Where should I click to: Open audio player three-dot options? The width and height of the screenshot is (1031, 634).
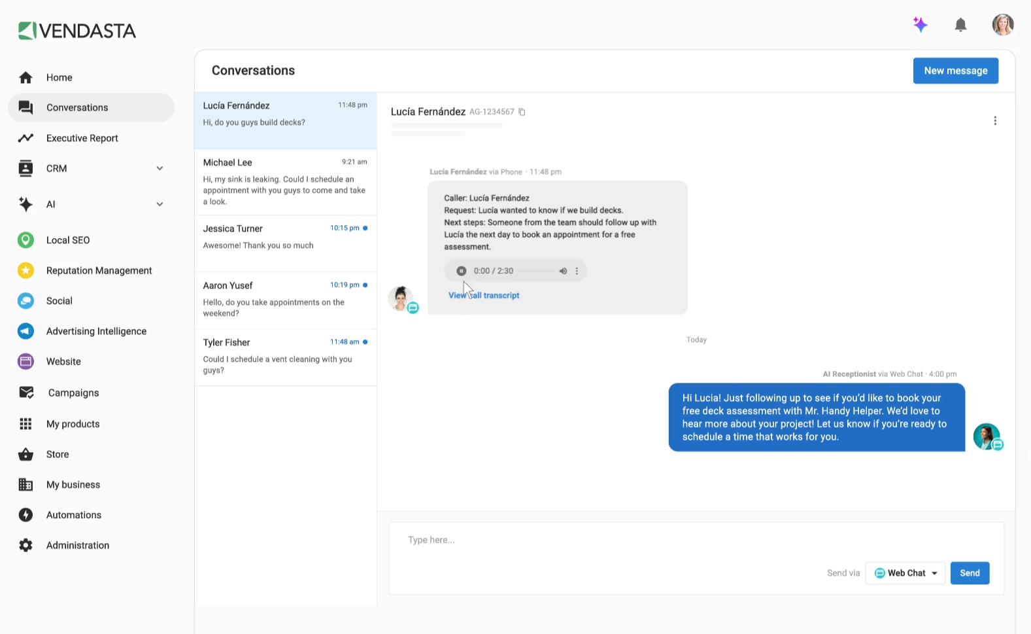577,271
